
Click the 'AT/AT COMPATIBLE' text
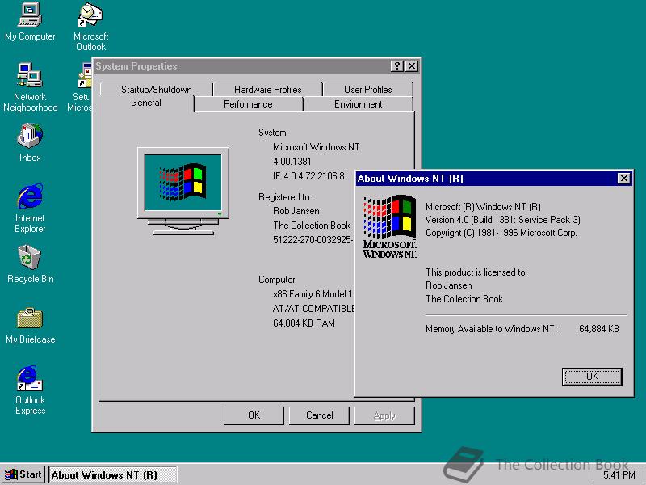313,309
